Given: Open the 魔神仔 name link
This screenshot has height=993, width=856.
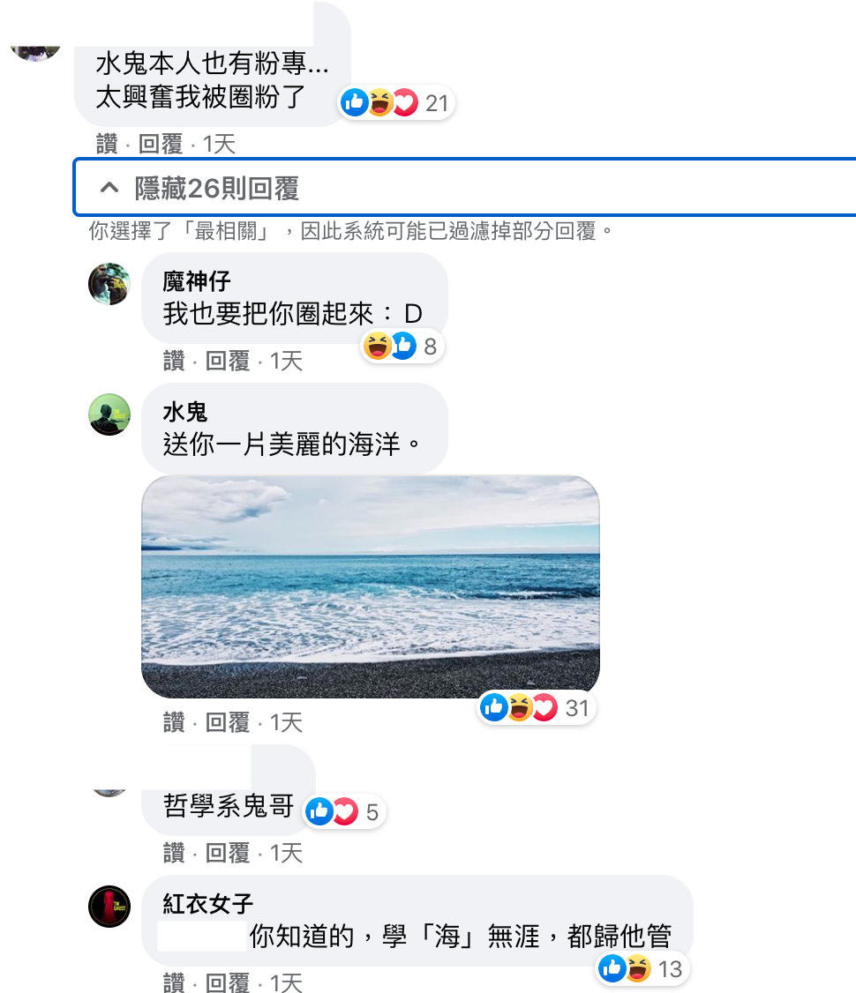Looking at the screenshot, I should (197, 281).
